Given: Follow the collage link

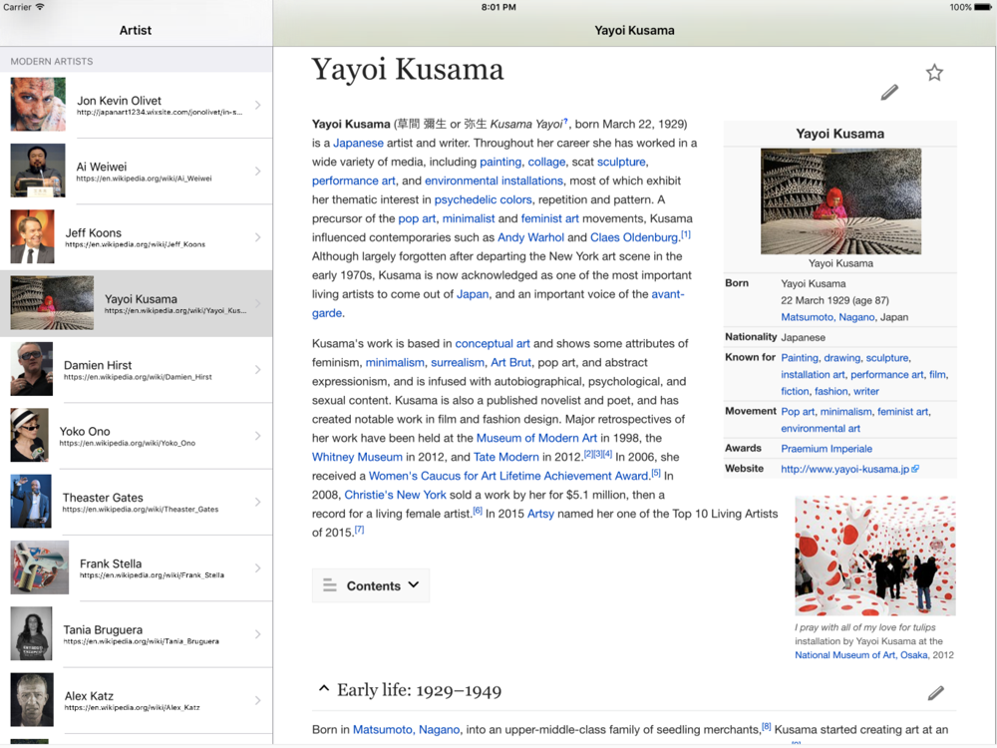Looking at the screenshot, I should coord(546,163).
